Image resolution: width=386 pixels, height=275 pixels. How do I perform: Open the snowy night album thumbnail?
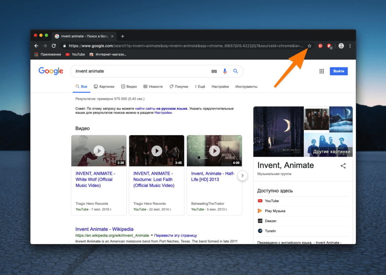341,119
